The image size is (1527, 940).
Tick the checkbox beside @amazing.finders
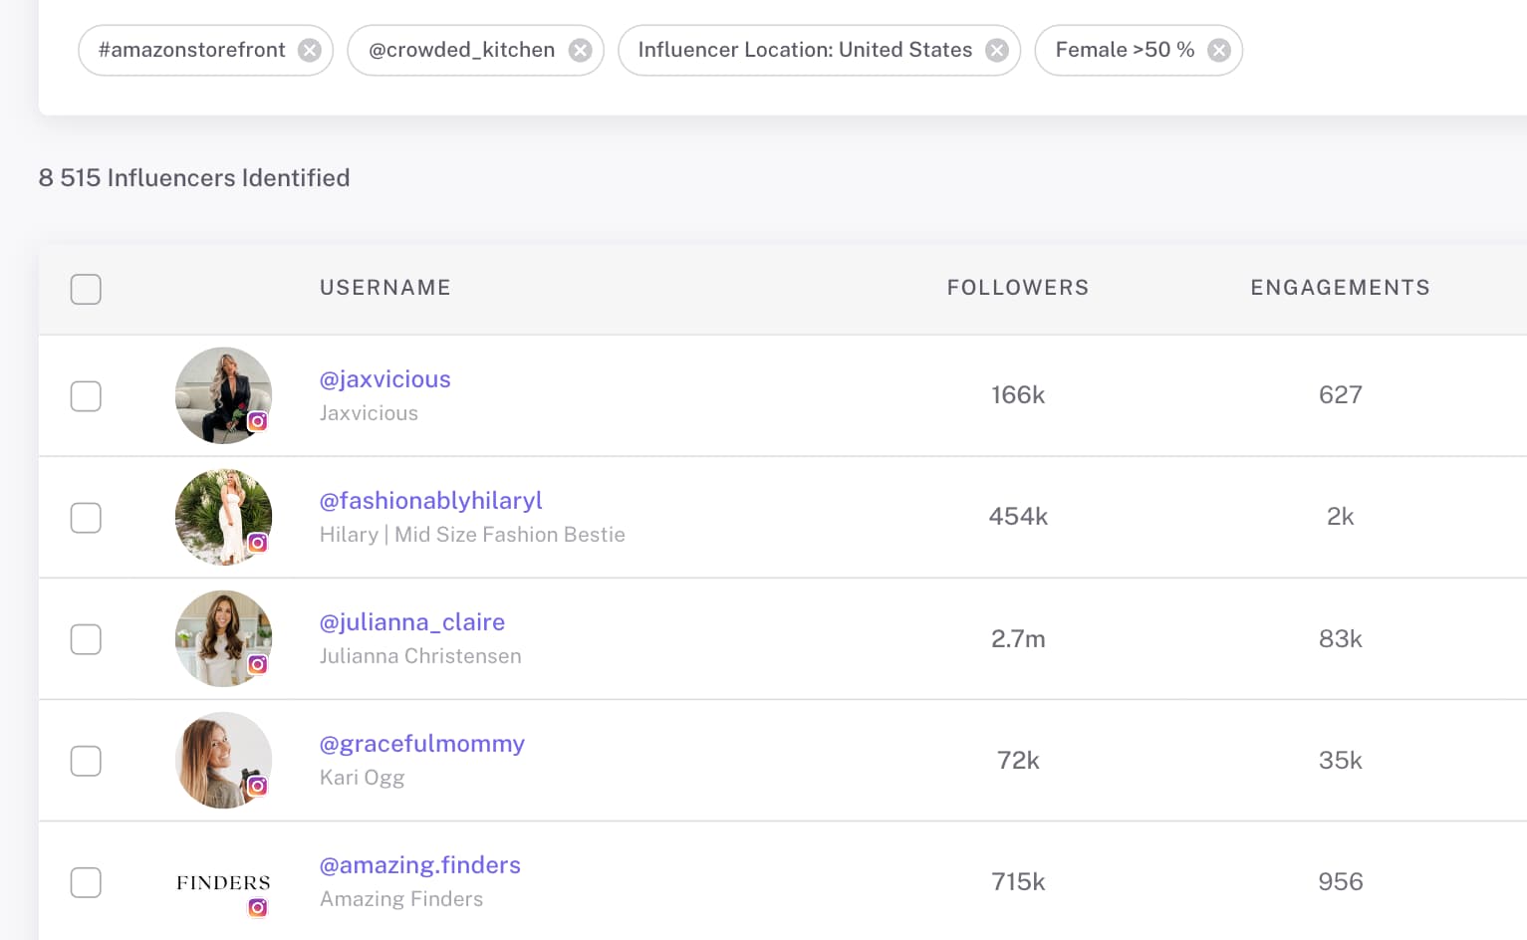pyautogui.click(x=86, y=882)
